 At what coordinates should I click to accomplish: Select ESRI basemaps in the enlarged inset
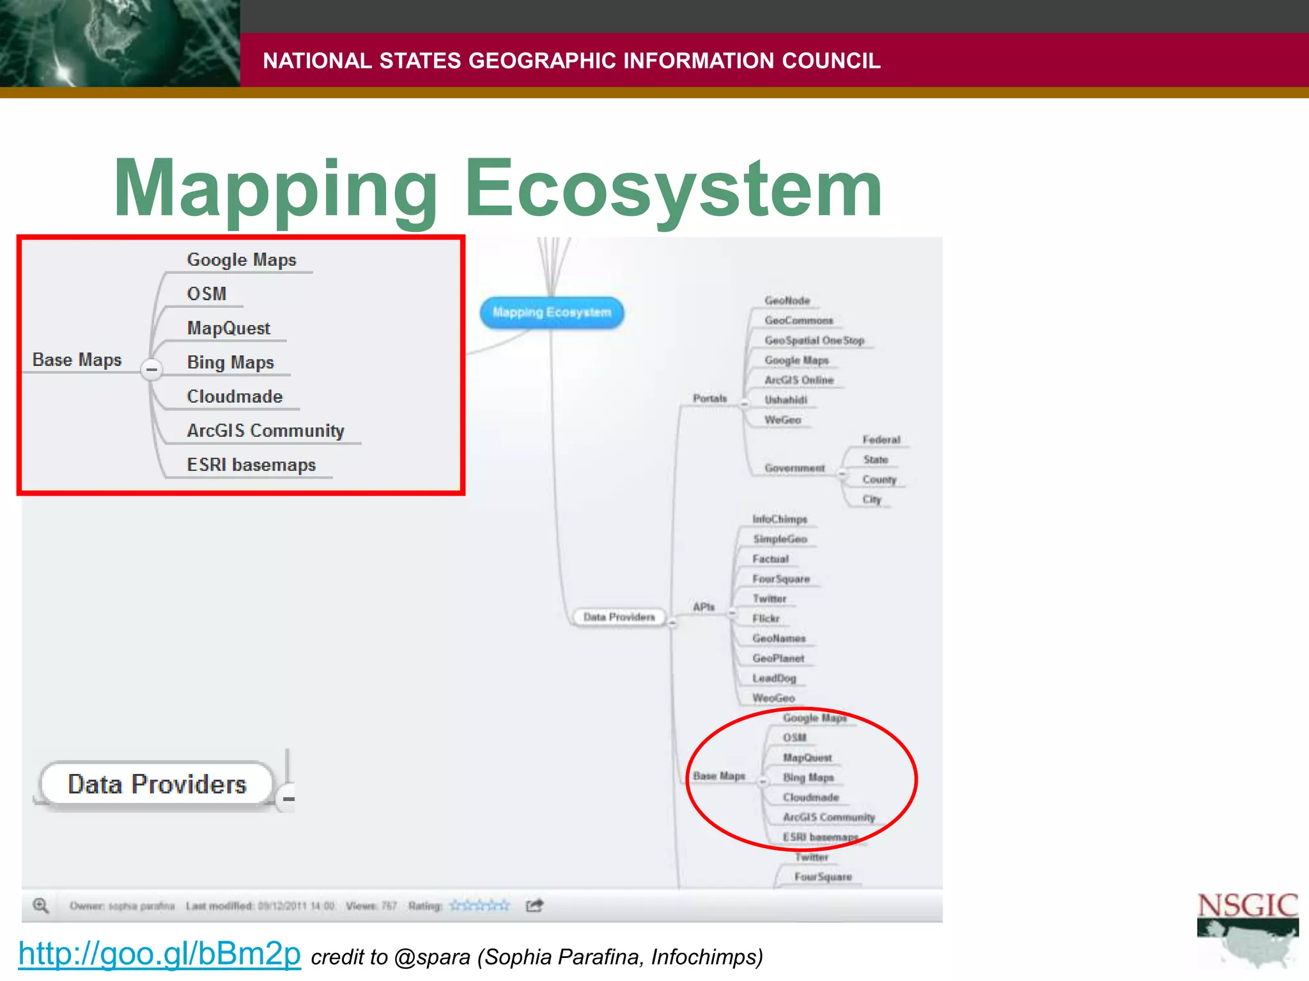coord(251,465)
